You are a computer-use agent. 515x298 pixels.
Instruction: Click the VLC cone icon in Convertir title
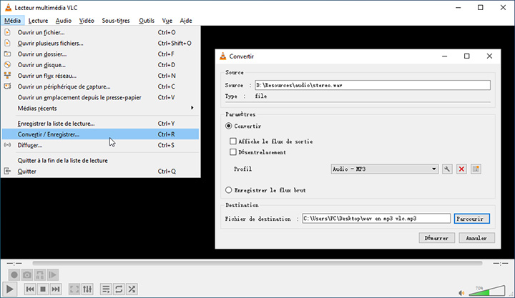point(223,56)
